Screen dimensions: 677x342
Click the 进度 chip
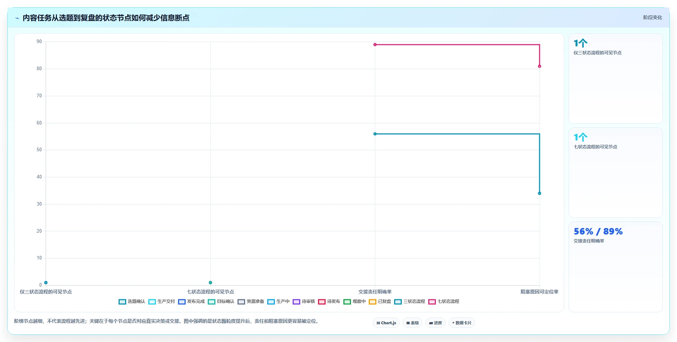435,323
